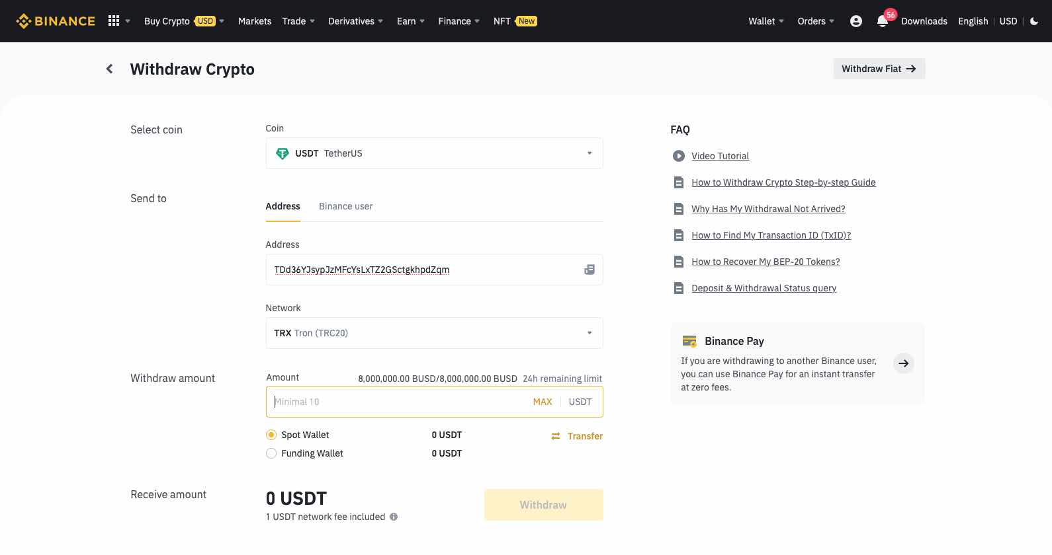Viewport: 1052px width, 555px height.
Task: Open the Coin dropdown showing USDT
Action: pyautogui.click(x=434, y=153)
